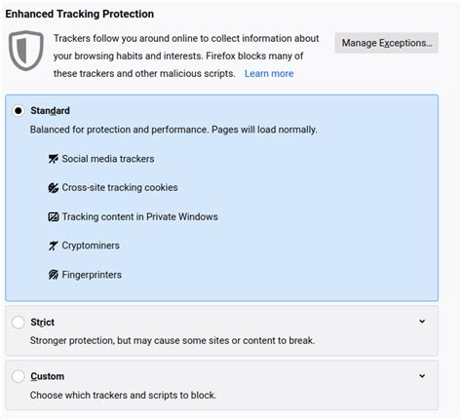This screenshot has width=462, height=420.
Task: Click the Cross-site tracking cookies icon
Action: 54,188
